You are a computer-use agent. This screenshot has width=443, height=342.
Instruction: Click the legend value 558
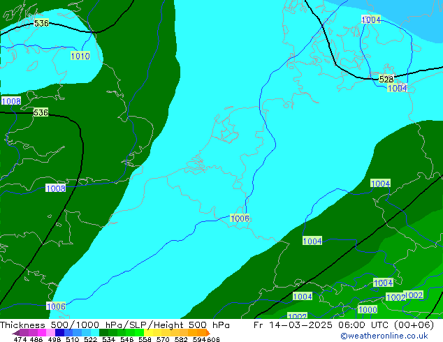point(145,339)
